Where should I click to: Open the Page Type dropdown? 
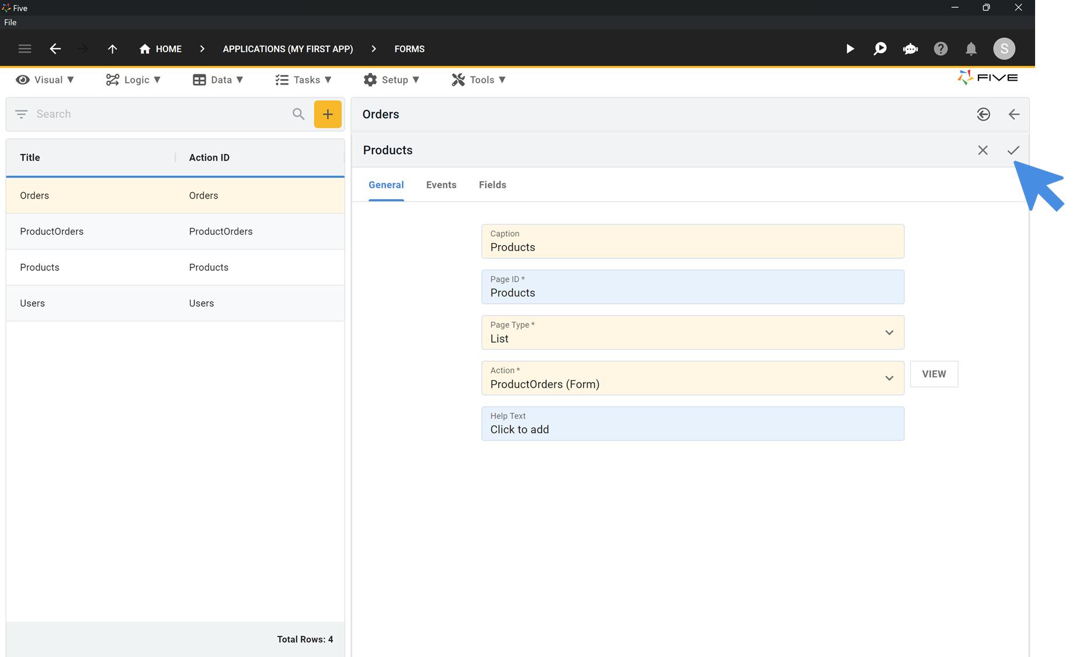click(889, 332)
